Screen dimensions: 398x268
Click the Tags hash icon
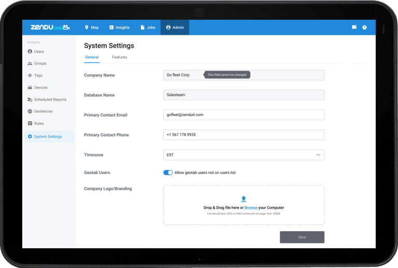pyautogui.click(x=30, y=75)
